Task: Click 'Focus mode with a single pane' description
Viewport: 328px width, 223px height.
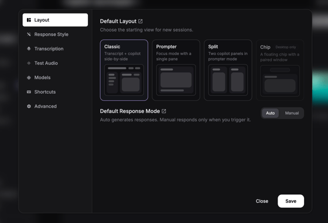Action: [x=173, y=56]
